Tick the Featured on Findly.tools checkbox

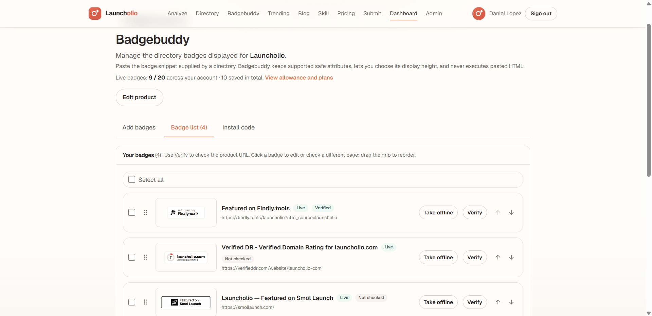coord(132,212)
